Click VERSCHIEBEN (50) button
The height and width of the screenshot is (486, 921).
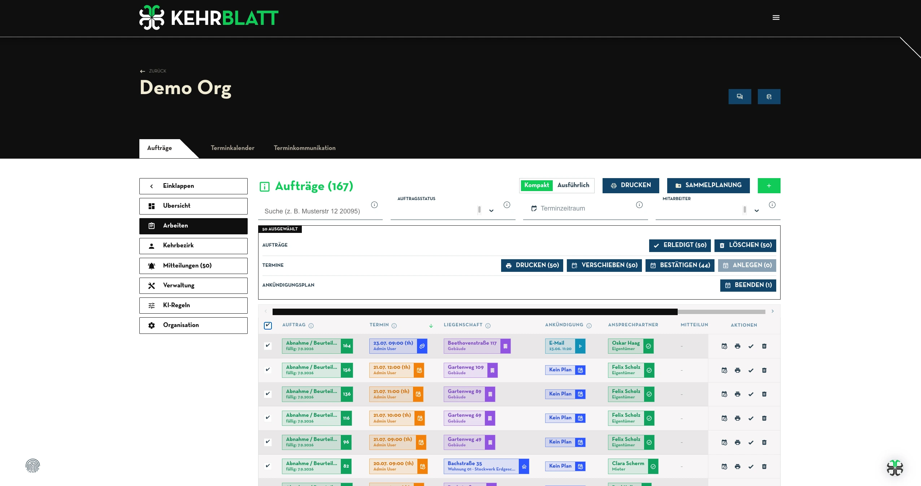[604, 265]
